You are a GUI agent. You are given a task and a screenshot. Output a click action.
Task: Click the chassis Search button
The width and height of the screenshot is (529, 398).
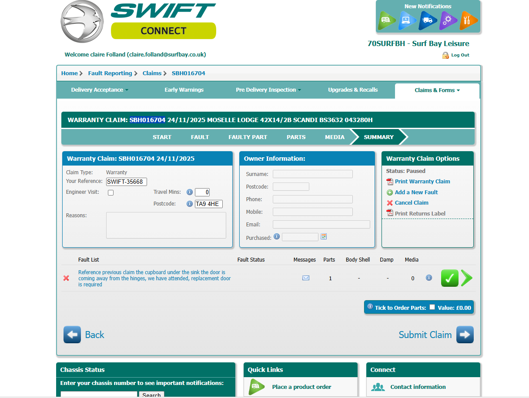click(151, 395)
